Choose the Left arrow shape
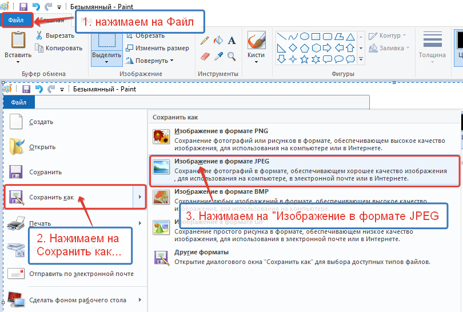The image size is (463, 312). click(x=339, y=48)
